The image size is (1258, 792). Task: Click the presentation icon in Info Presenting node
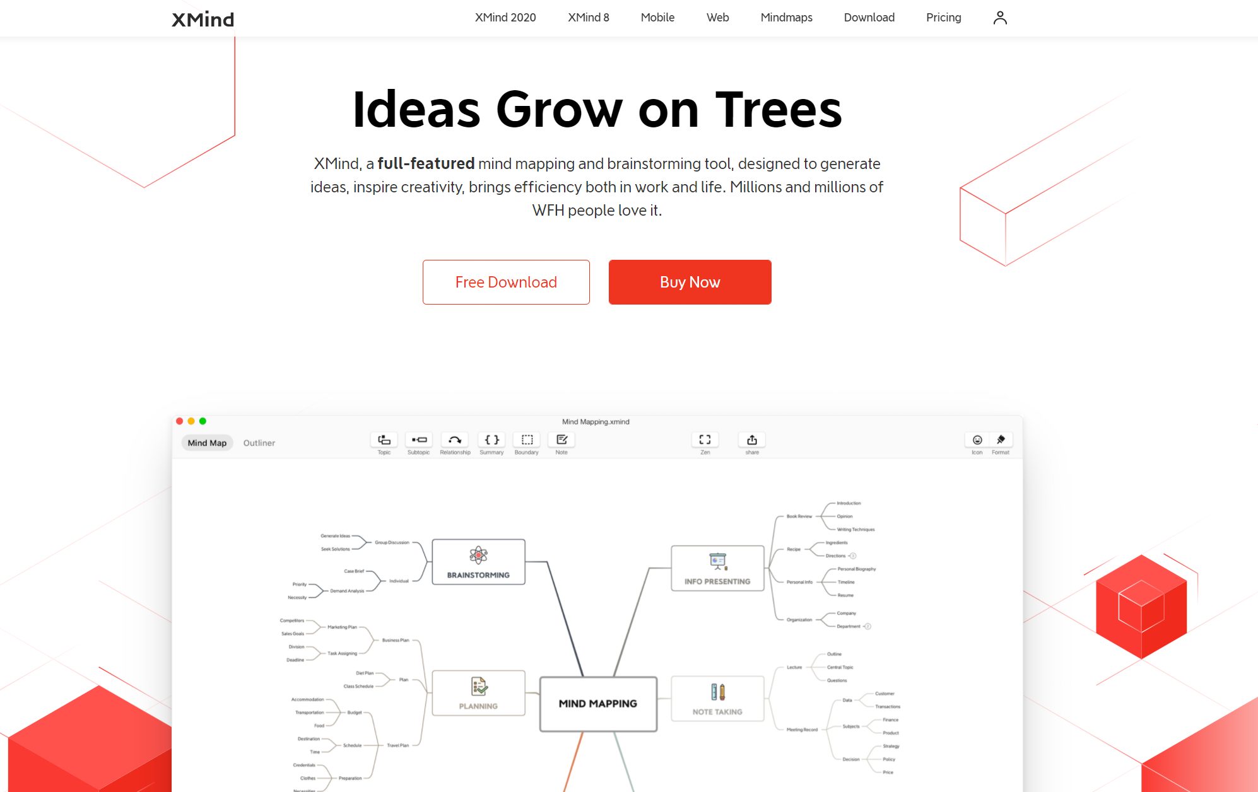click(x=718, y=561)
